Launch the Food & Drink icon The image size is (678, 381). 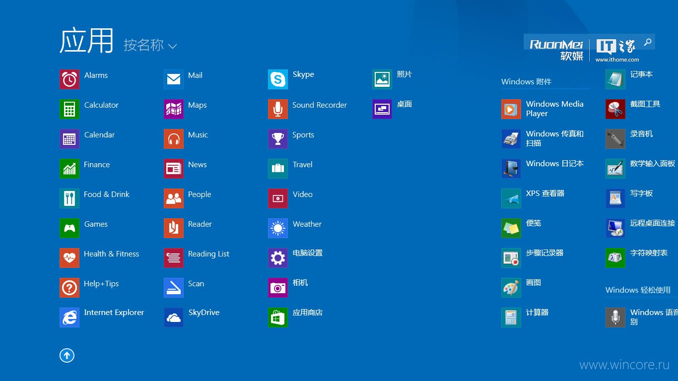[x=69, y=198]
